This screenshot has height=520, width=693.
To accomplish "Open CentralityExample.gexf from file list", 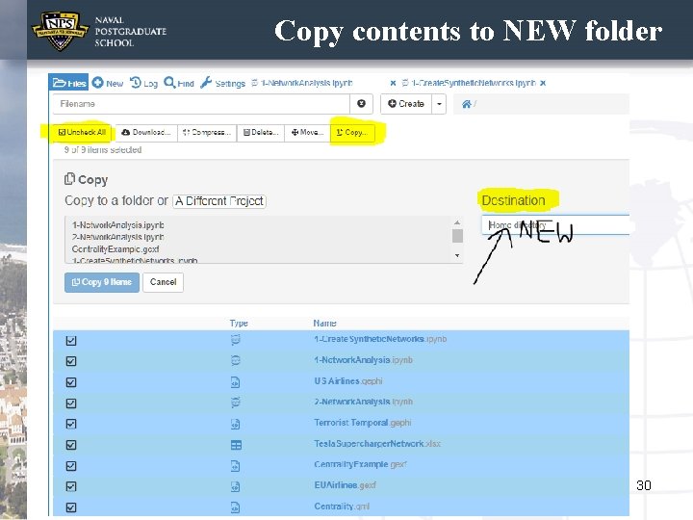I will 360,464.
